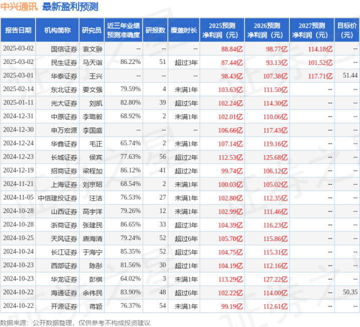Click researcher name 余伟民

pyautogui.click(x=93, y=292)
